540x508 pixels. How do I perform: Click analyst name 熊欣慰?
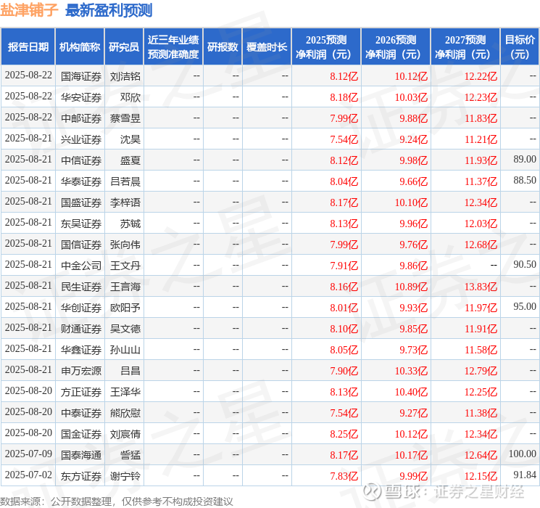pyautogui.click(x=125, y=413)
